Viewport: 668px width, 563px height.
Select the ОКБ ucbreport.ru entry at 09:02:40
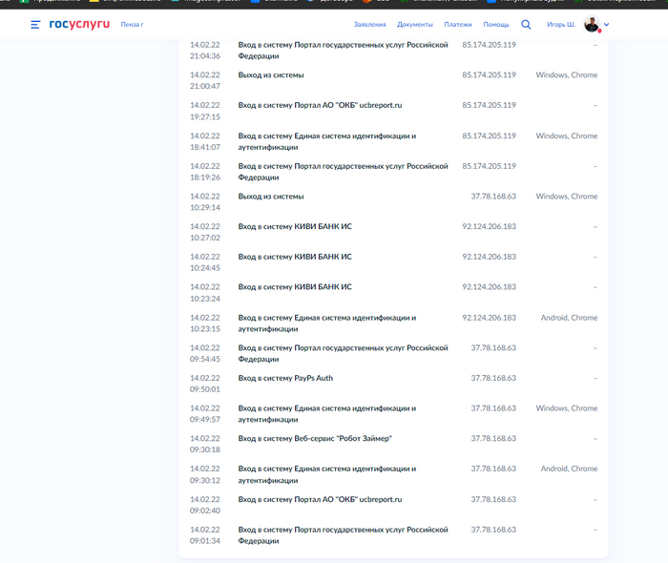320,499
